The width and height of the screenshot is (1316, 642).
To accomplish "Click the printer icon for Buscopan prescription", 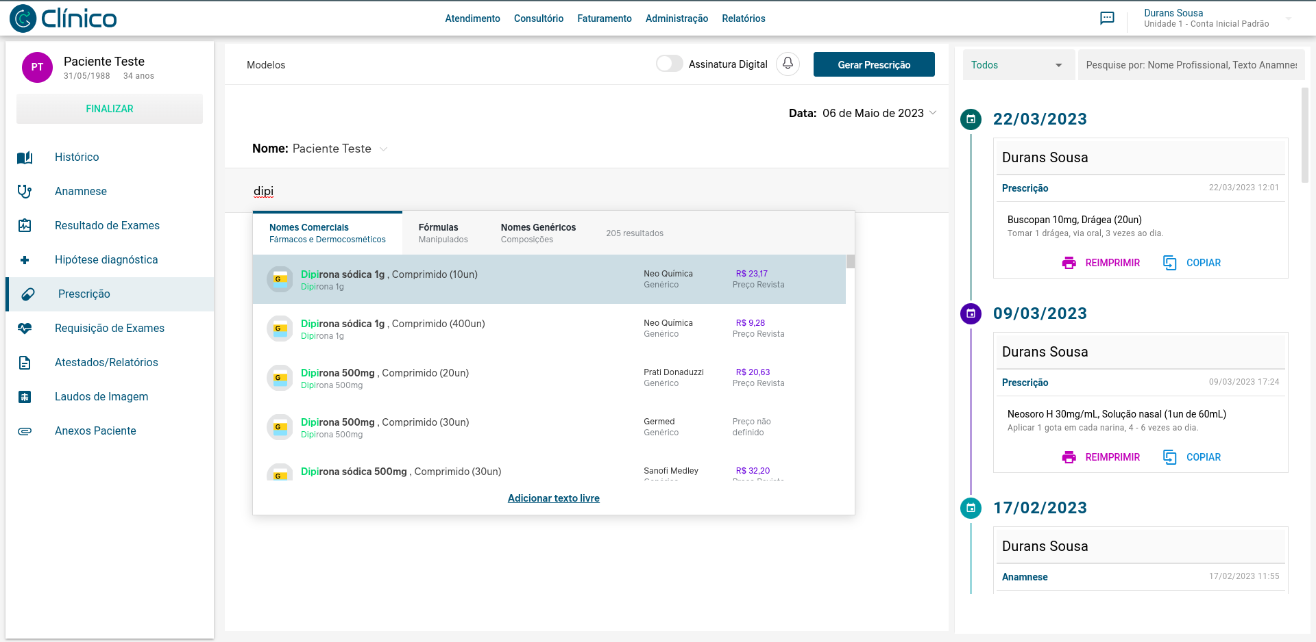I will click(x=1069, y=263).
